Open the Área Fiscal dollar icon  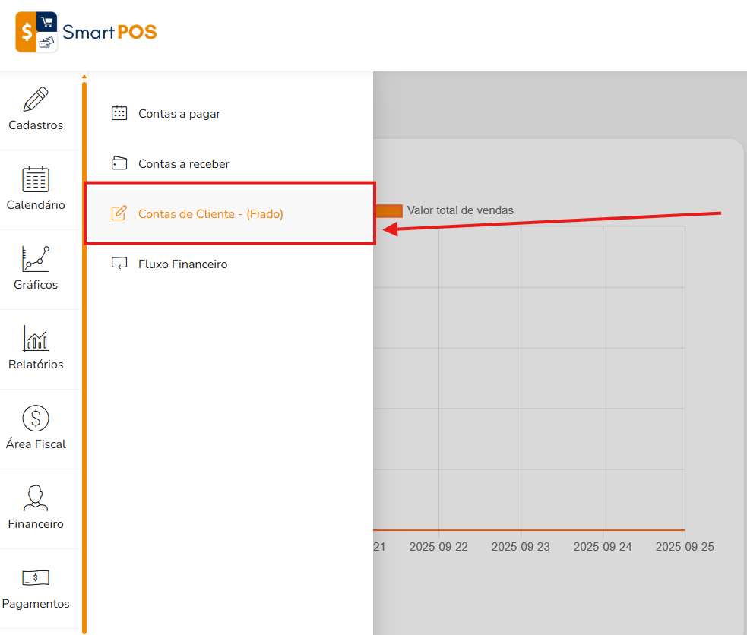(36, 419)
